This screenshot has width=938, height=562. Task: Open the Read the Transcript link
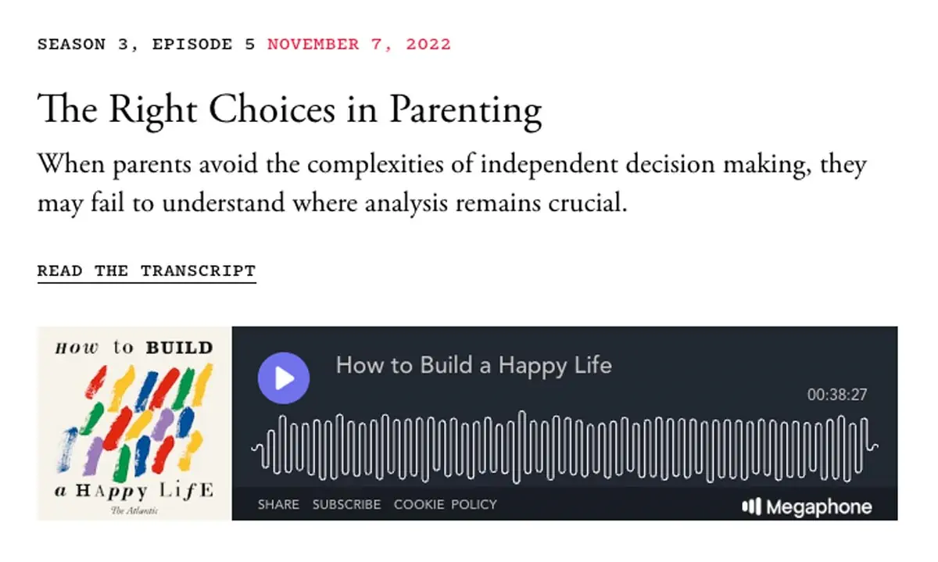pos(146,271)
